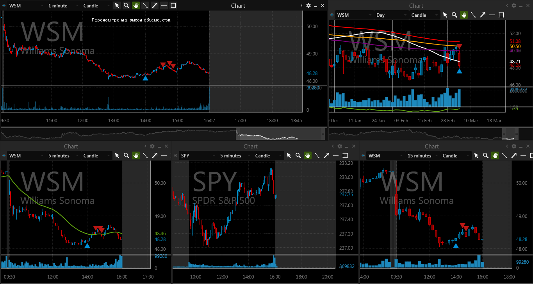Select pointer tool in WSM 1 minute chart
Image resolution: width=533 pixels, height=284 pixels.
pyautogui.click(x=117, y=5)
